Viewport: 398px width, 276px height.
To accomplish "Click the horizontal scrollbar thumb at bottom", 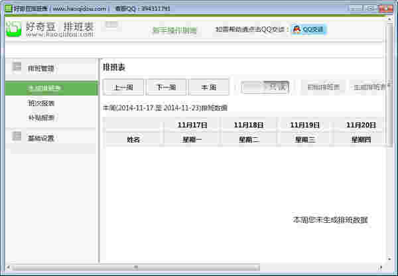I will [x=136, y=267].
